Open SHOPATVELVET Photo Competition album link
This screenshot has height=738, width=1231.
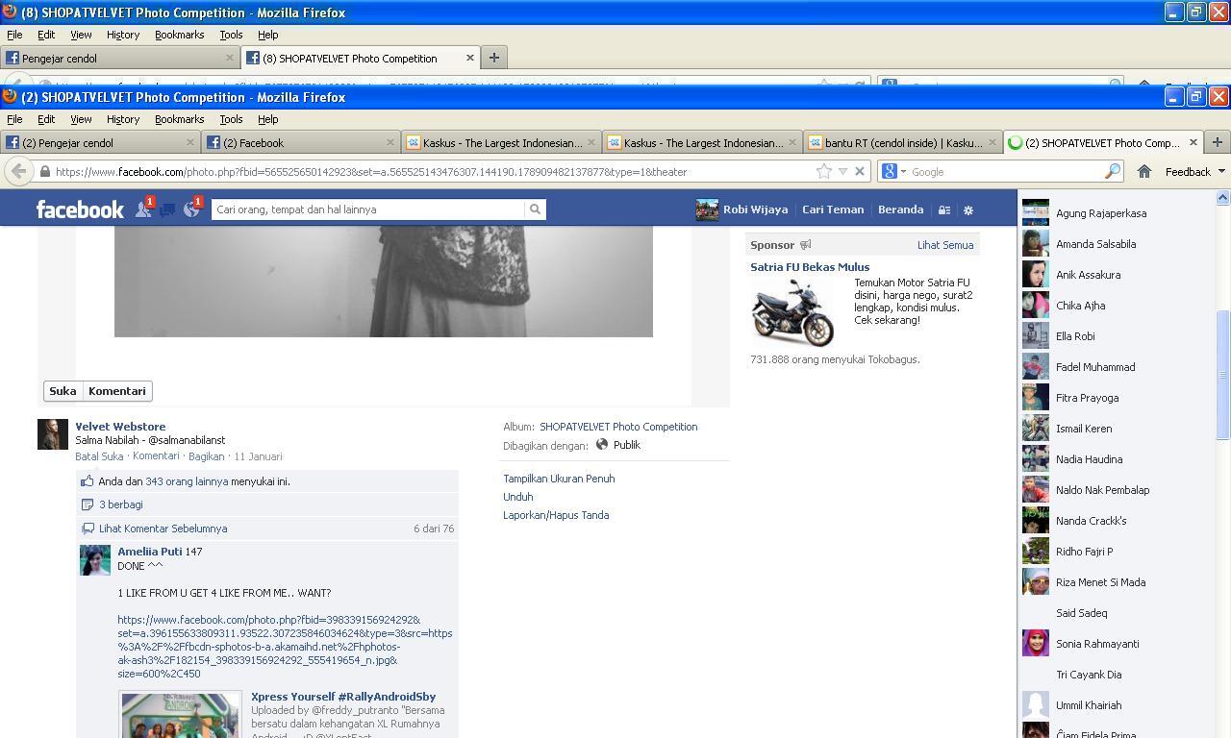click(618, 427)
